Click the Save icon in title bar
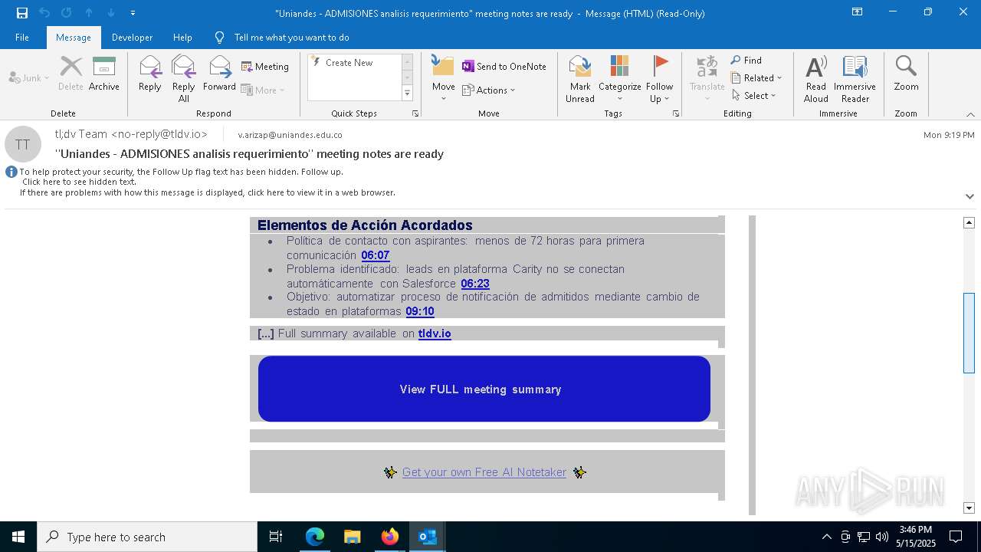Viewport: 981px width, 552px height. click(22, 13)
